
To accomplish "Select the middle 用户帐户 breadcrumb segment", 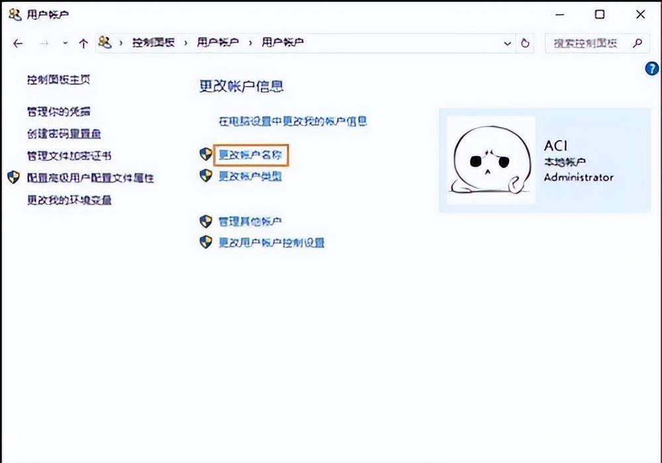I will pos(218,42).
